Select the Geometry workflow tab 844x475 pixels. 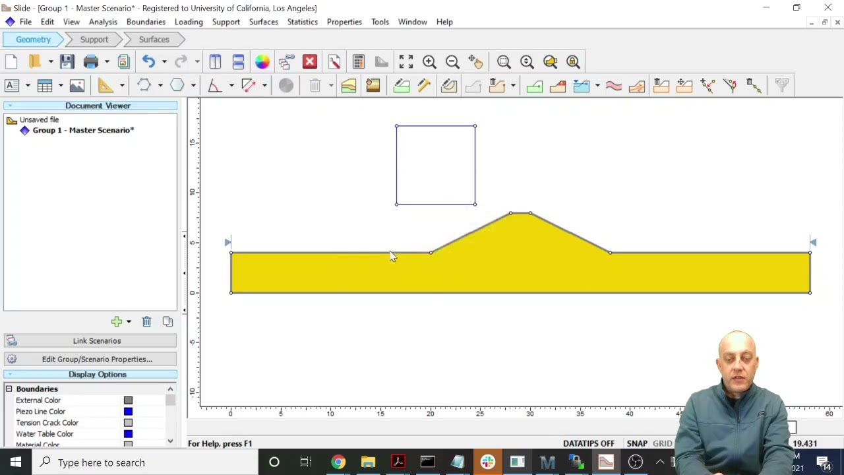(33, 40)
